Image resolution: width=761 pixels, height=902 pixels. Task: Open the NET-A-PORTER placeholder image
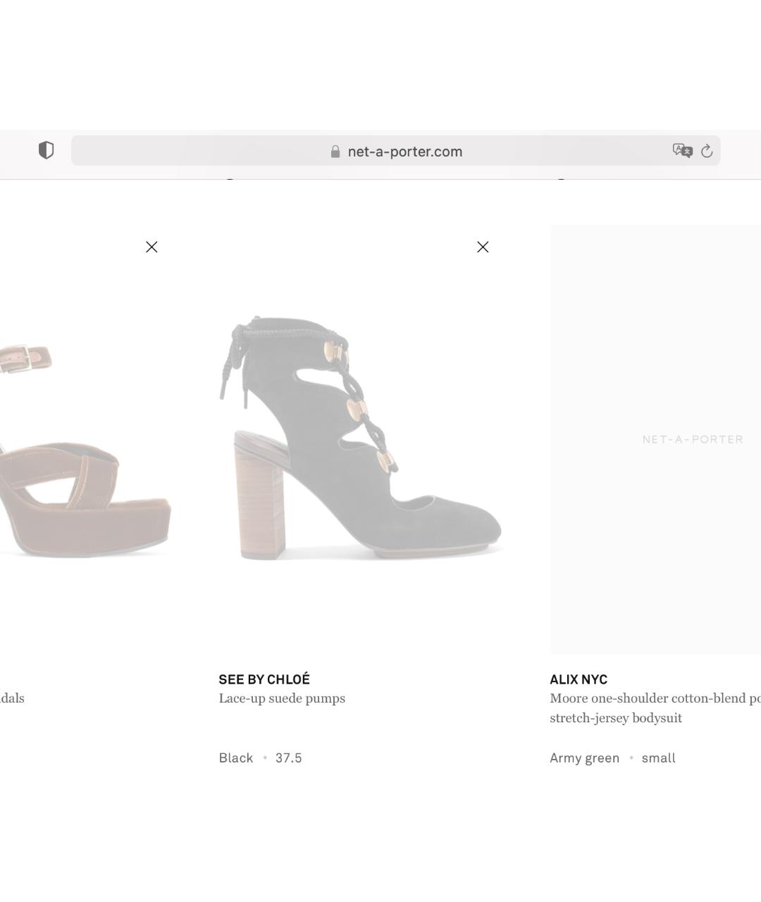(x=655, y=440)
